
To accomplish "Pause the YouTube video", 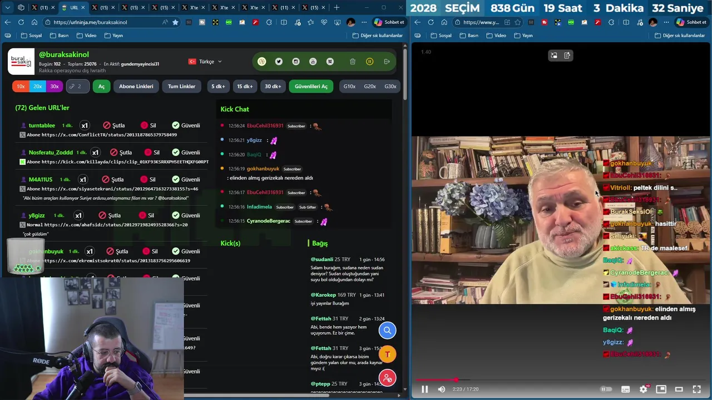I will pyautogui.click(x=424, y=389).
